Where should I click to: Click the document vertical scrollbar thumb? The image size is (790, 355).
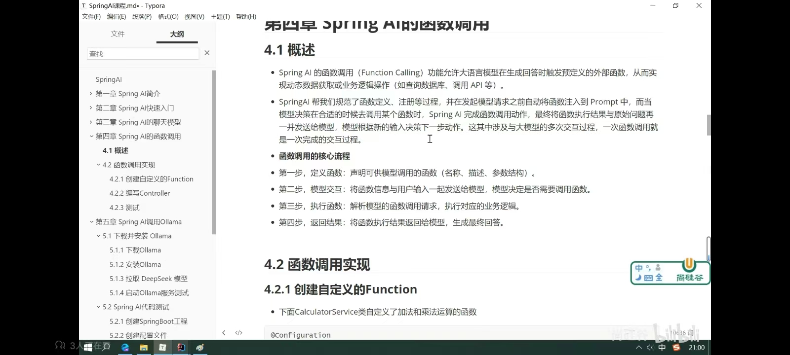pyautogui.click(x=709, y=125)
